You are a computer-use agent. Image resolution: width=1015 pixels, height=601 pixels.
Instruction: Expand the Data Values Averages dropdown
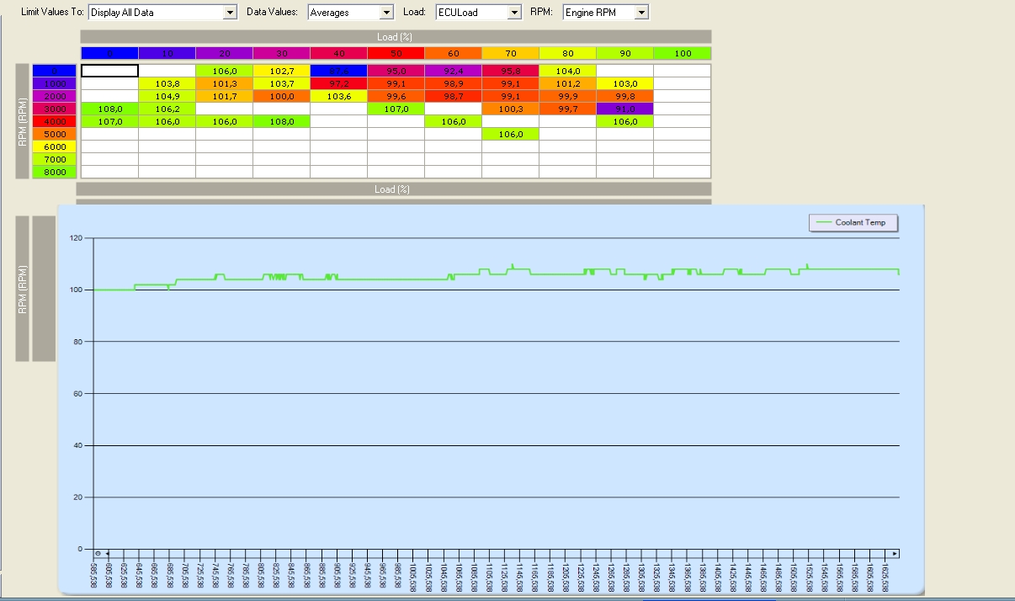pyautogui.click(x=386, y=13)
